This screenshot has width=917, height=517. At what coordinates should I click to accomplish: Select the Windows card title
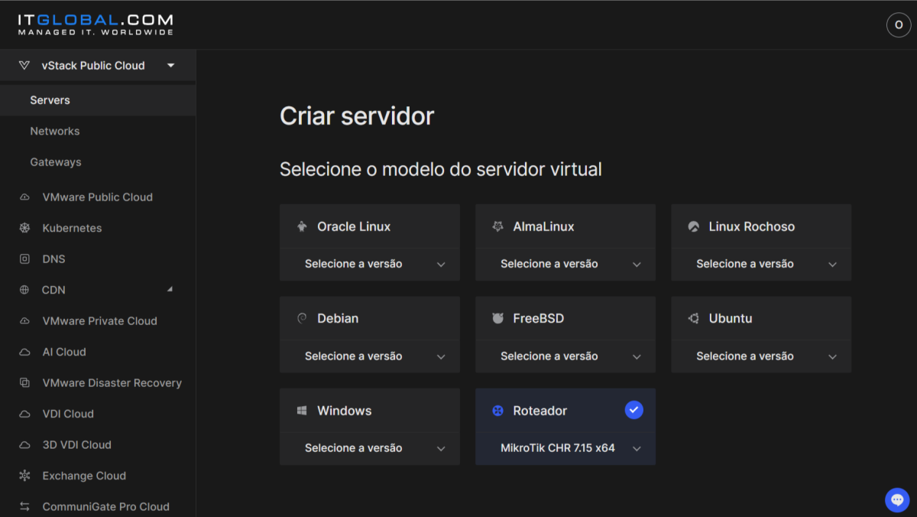[345, 411]
